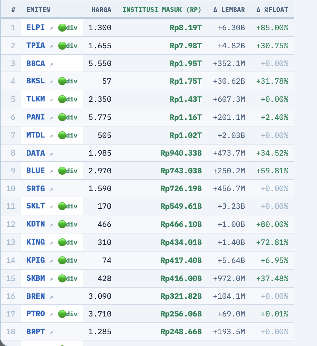Screen dimensions: 317x346
Task: Sort by the HARGA column header
Action: point(101,10)
